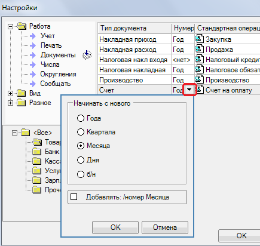Click the Банк folder icon
The width and height of the screenshot is (260, 246).
click(37, 152)
